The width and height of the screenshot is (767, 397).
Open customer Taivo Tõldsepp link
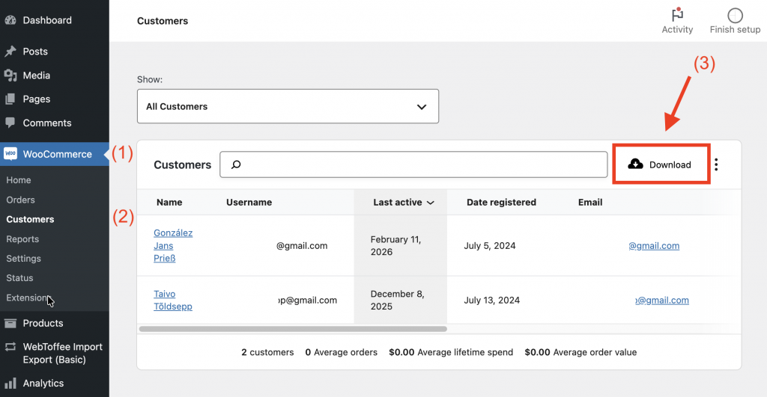pyautogui.click(x=173, y=300)
